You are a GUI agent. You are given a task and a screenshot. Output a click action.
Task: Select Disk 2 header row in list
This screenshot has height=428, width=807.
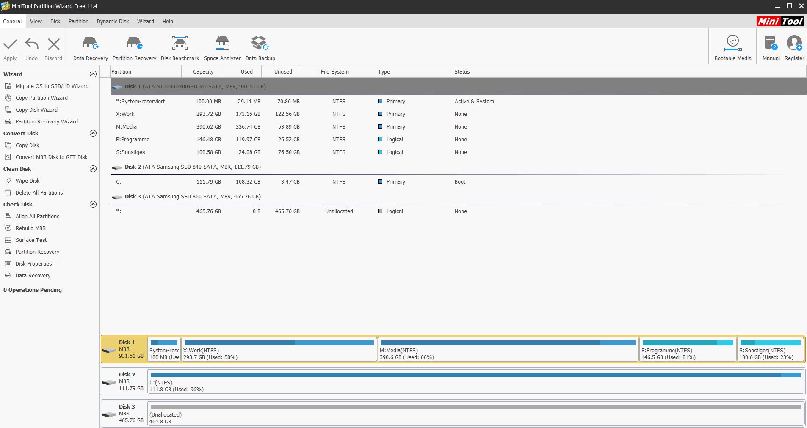click(x=459, y=167)
